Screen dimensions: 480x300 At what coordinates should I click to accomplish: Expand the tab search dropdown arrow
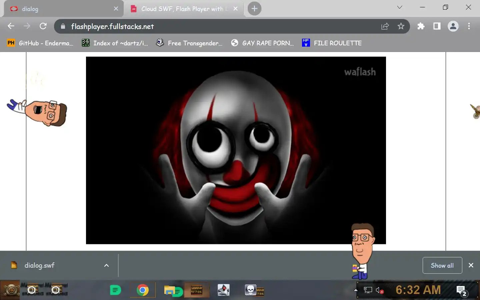400,7
